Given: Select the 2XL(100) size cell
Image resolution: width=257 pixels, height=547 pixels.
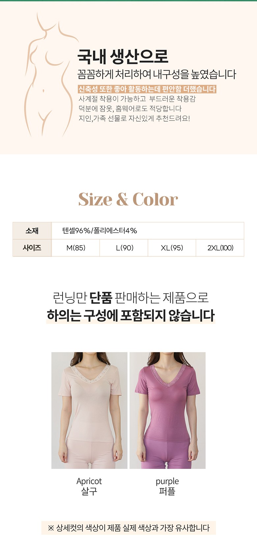Looking at the screenshot, I should [220, 248].
